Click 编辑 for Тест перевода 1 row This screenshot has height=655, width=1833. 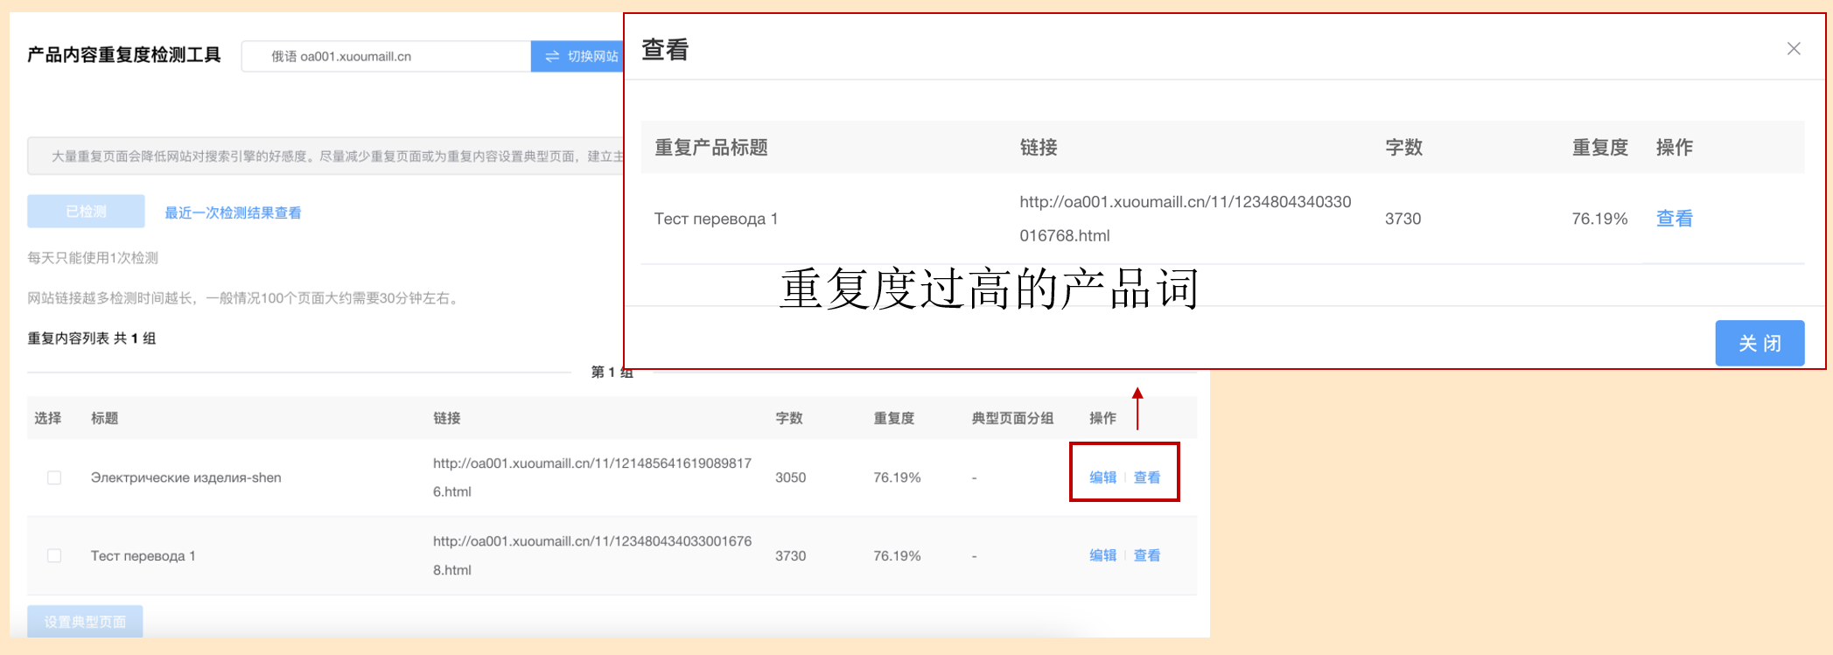pos(1102,555)
